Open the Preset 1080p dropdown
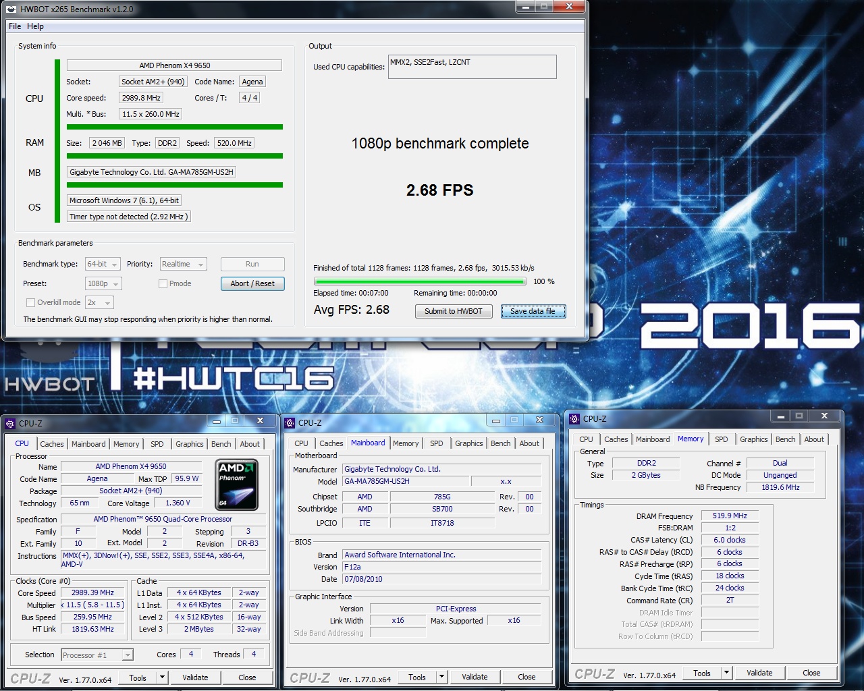 tap(103, 284)
